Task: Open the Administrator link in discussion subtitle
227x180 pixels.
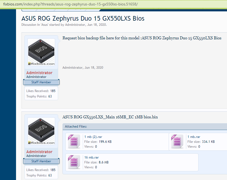Action: pyautogui.click(x=75, y=25)
